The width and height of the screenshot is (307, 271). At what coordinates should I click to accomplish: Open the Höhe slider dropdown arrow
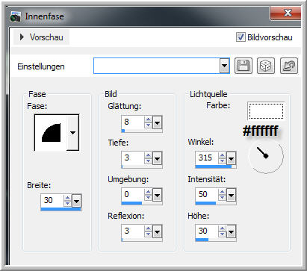coord(232,232)
